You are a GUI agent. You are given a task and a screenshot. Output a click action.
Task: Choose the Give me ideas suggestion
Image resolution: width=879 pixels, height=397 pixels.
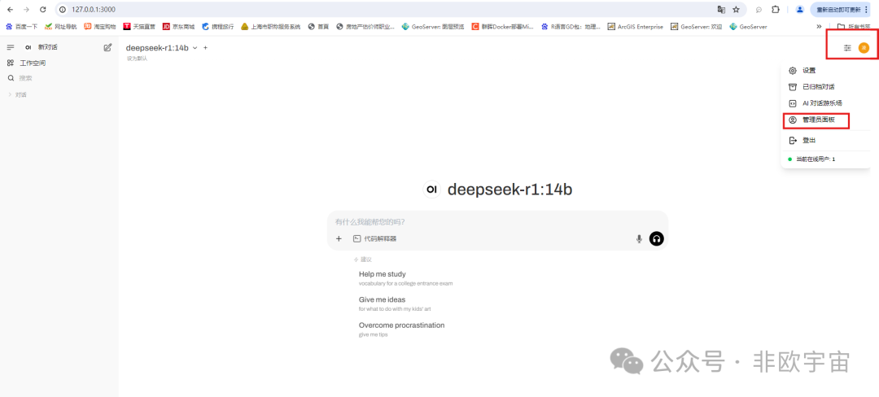(x=394, y=303)
